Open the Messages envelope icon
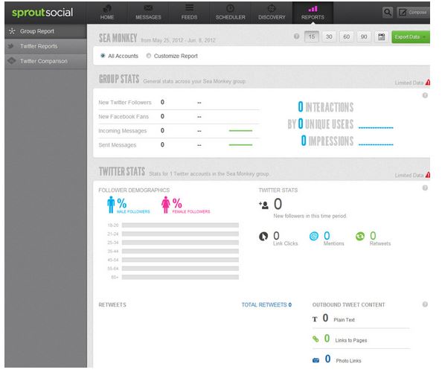The width and height of the screenshot is (442, 384). click(148, 8)
